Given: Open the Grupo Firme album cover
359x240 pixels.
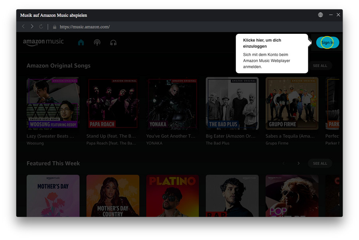Looking at the screenshot, I should (292, 103).
